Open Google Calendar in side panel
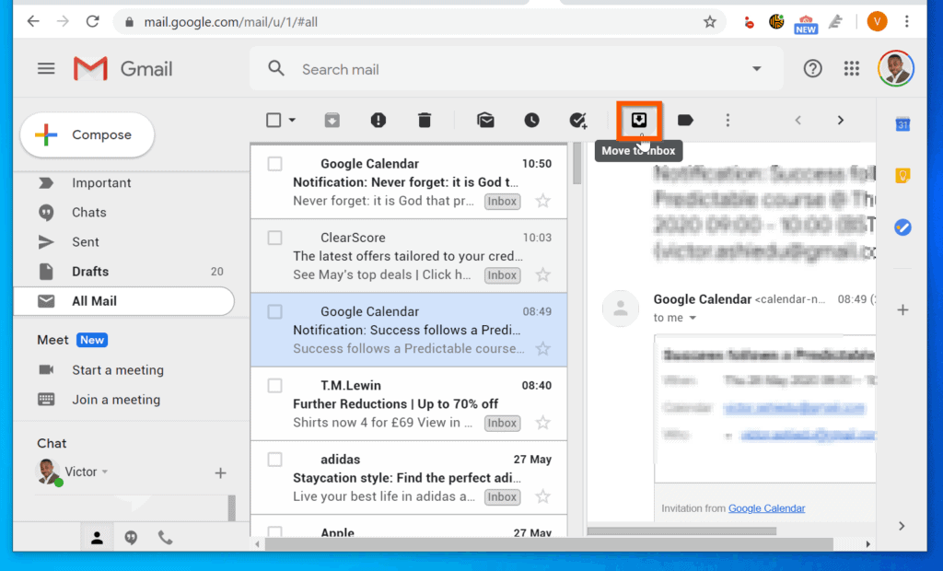 (902, 124)
